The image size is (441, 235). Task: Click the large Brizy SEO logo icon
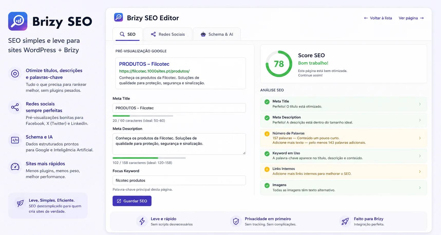[18, 21]
